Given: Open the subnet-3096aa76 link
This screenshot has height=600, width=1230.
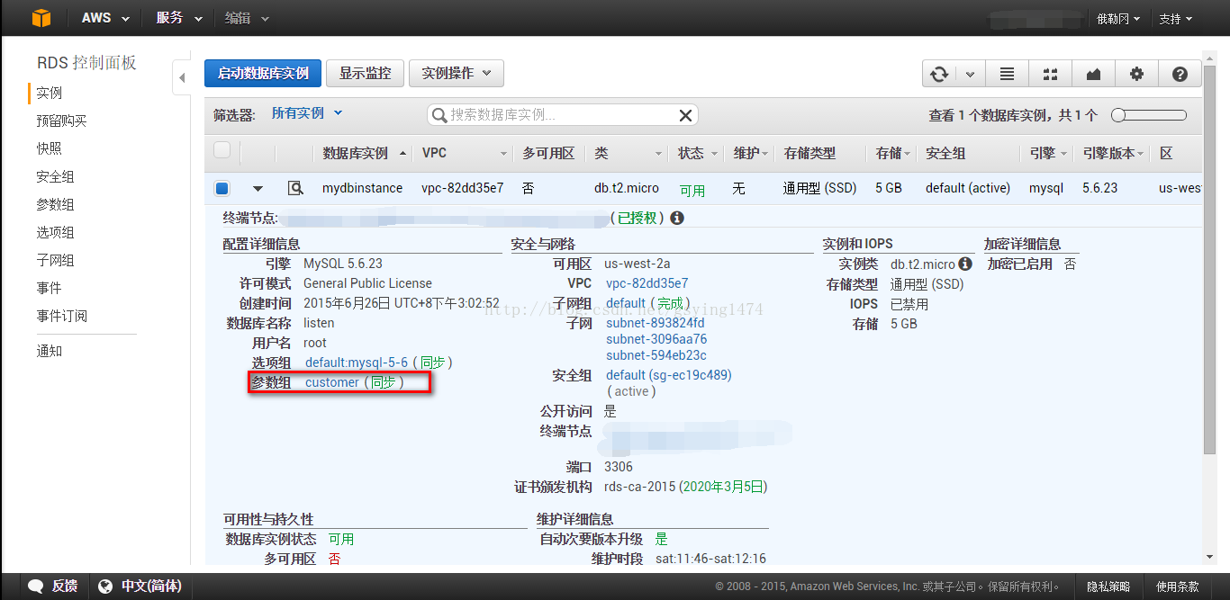Looking at the screenshot, I should point(656,339).
